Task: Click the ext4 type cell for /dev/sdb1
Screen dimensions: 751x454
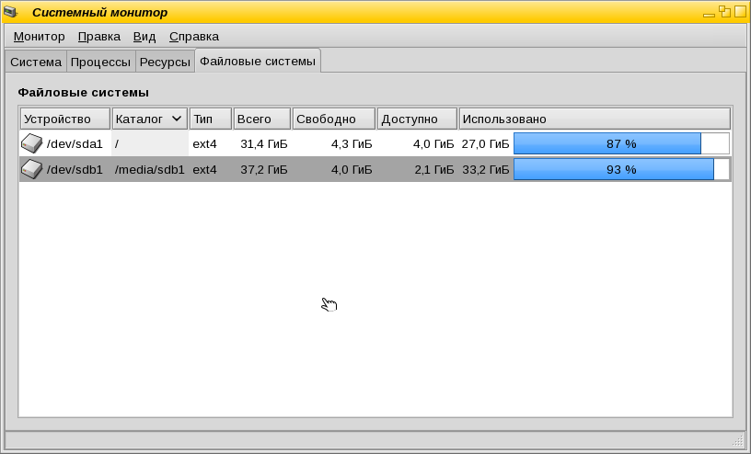Action: coord(204,169)
